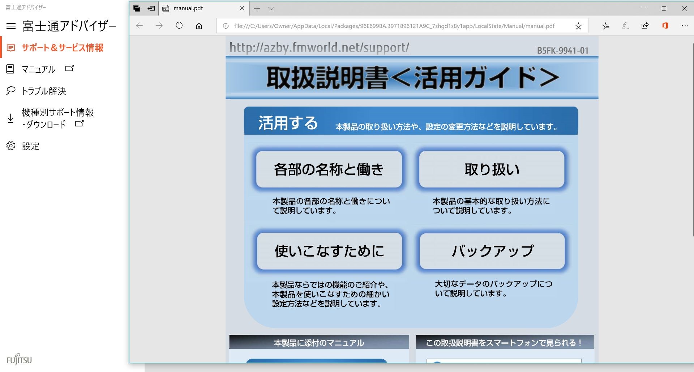Add this page to favorites star
The width and height of the screenshot is (694, 372).
(578, 26)
